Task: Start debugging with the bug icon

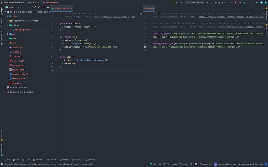Action: 211,3
